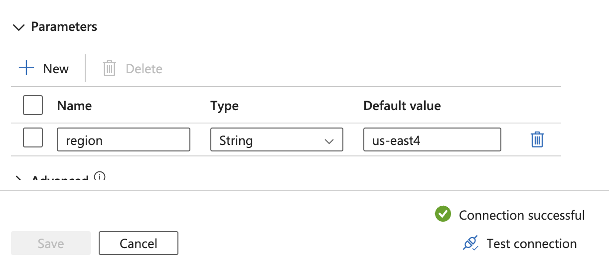
Task: Collapse the Parameters section chevron
Action: coord(19,27)
